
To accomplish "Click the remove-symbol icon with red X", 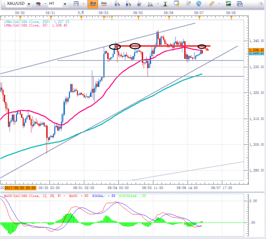I will point(39,4).
